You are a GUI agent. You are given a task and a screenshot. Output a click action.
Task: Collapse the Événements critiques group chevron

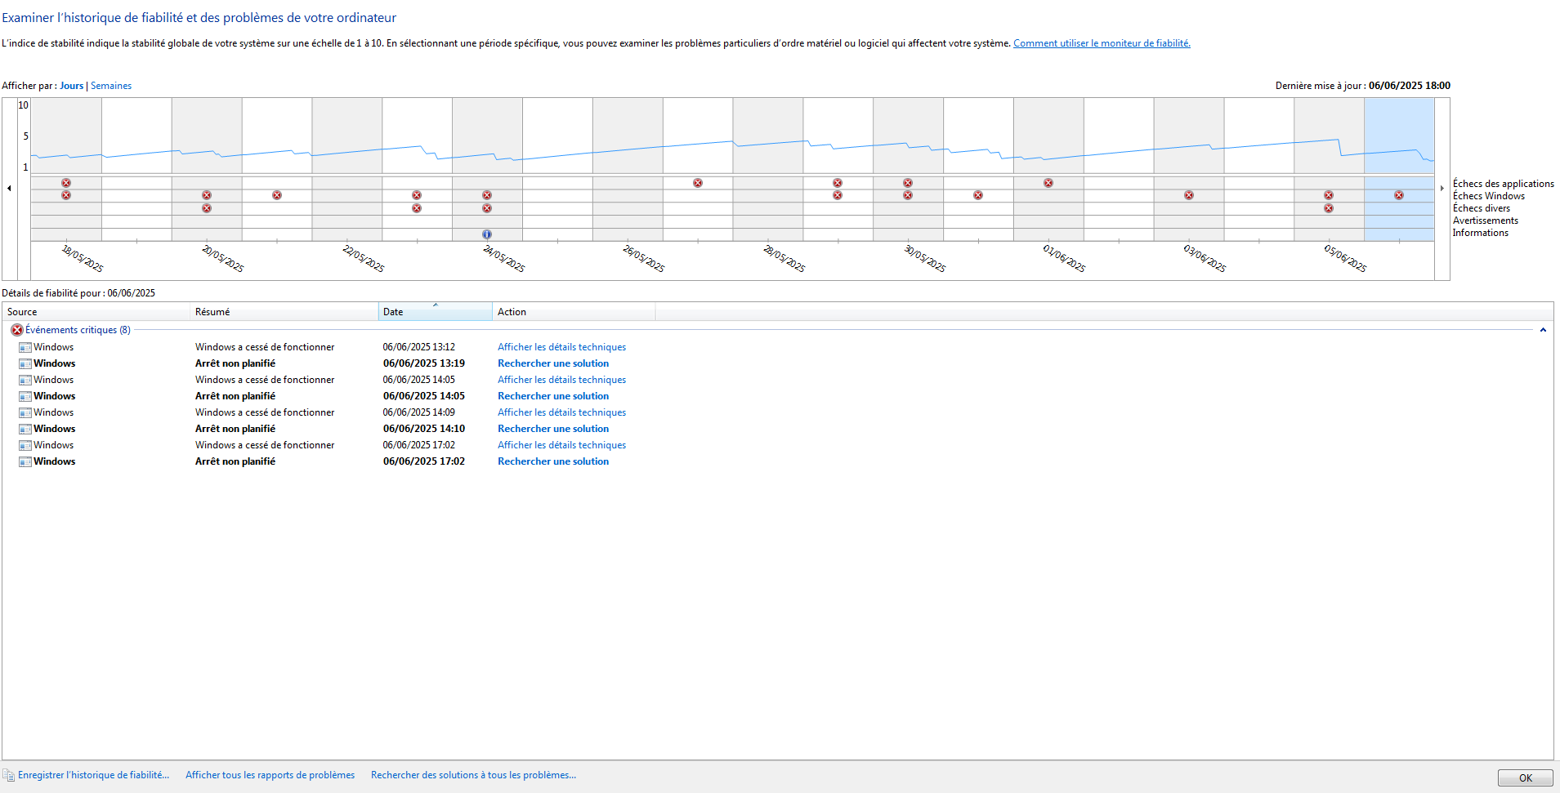(1543, 330)
